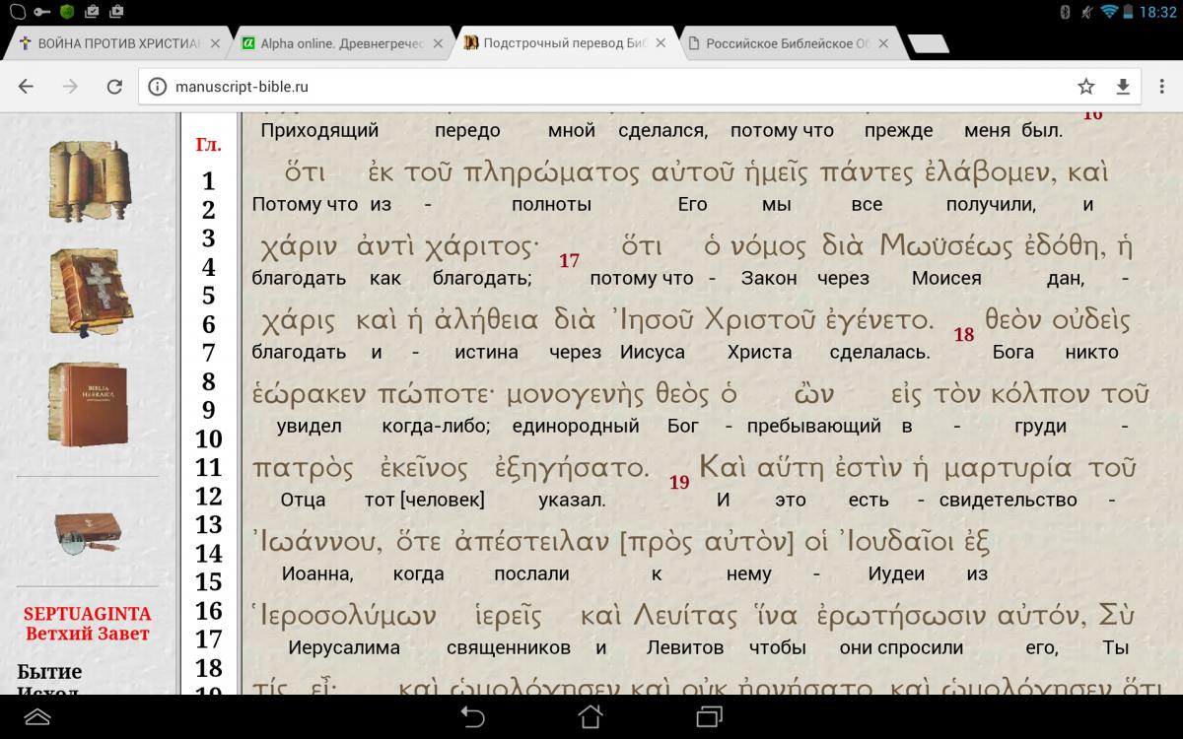This screenshot has height=739, width=1183.
Task: Tap the Android system back button
Action: coord(473,716)
